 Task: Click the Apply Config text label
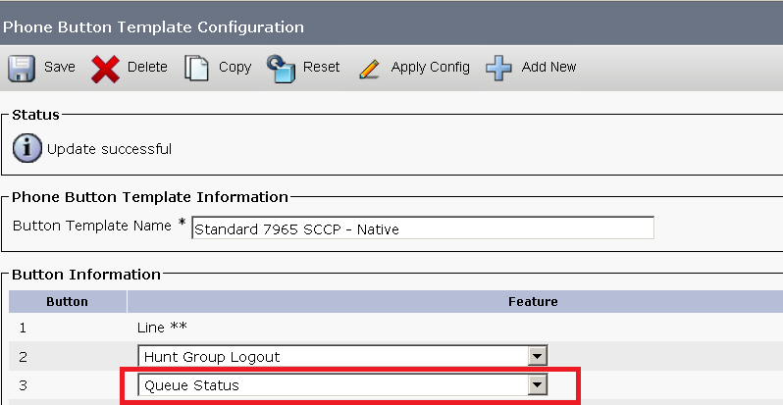[x=431, y=68]
